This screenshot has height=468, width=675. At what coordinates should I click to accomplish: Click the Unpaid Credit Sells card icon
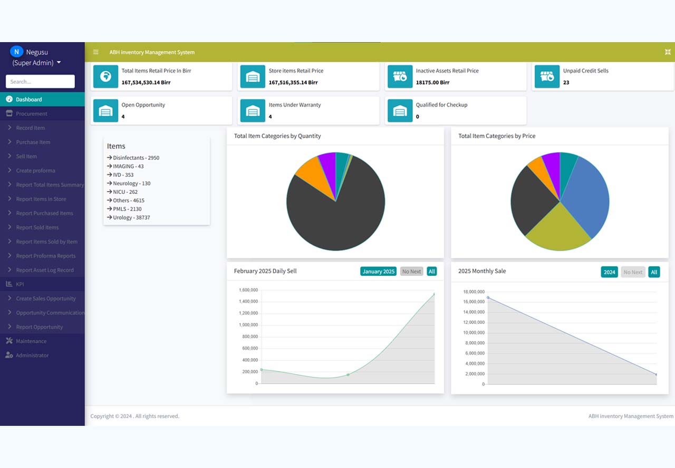[547, 77]
